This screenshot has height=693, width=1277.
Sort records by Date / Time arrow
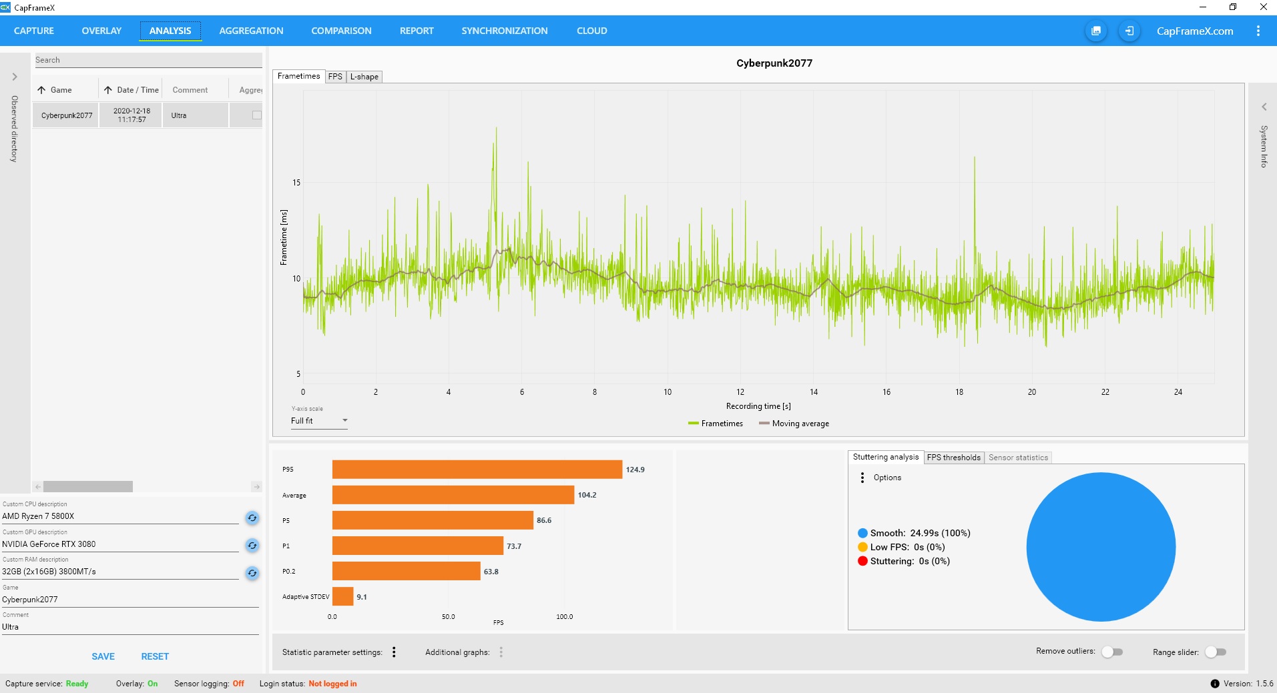click(x=107, y=90)
